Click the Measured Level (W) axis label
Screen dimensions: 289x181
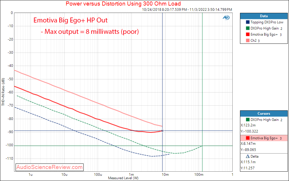[123, 178]
